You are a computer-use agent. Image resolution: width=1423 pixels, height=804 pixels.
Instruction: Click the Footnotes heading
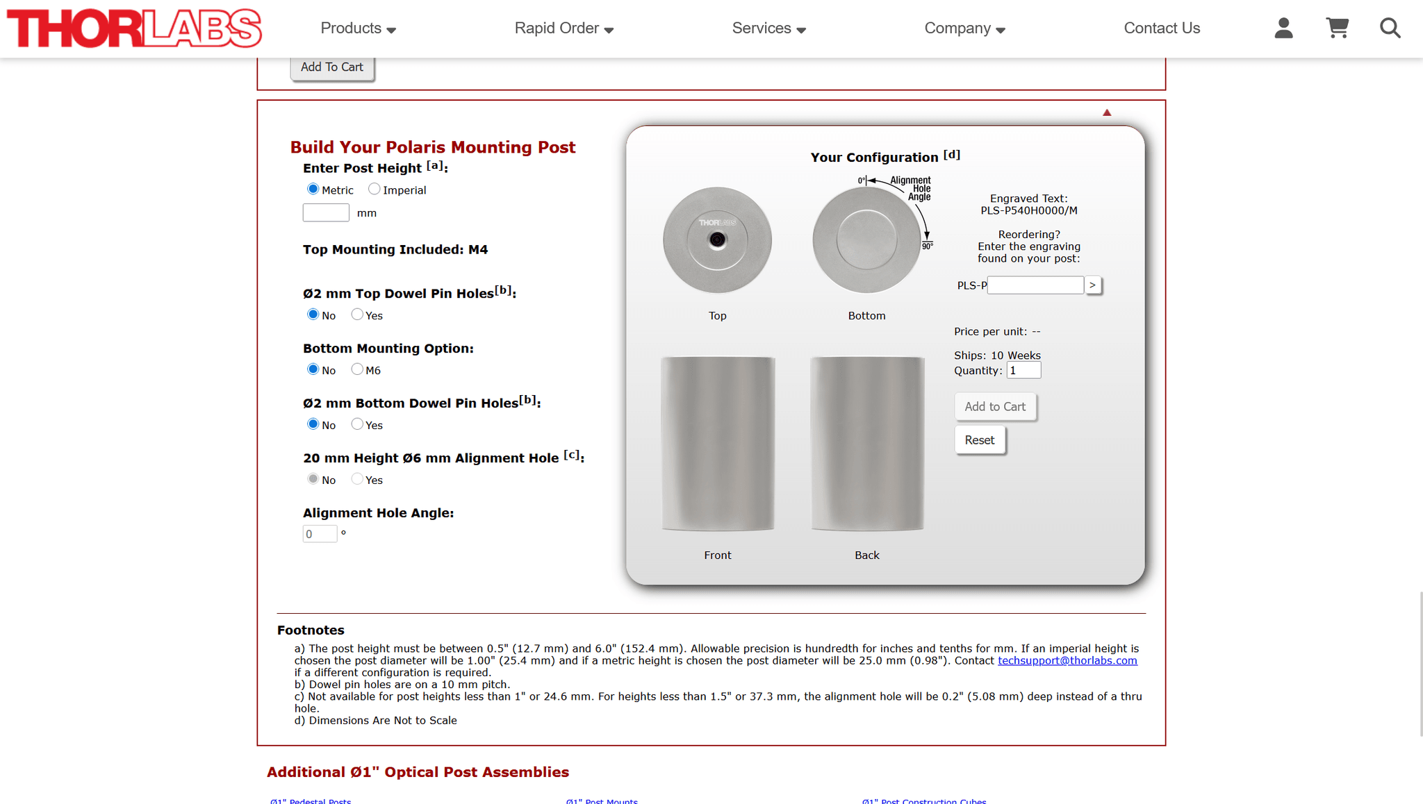click(311, 630)
